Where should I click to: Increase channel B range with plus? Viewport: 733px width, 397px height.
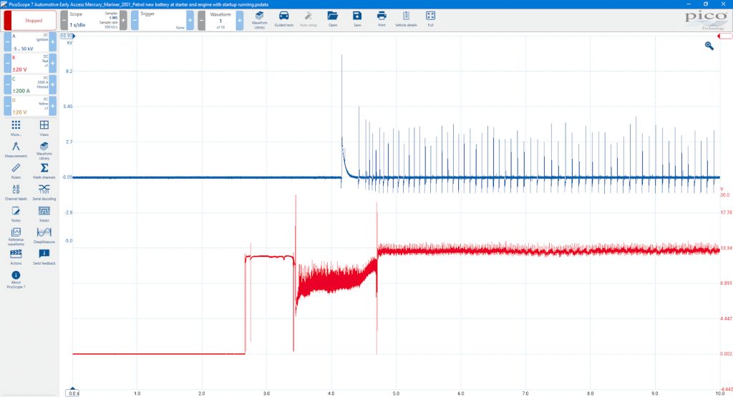pos(52,64)
